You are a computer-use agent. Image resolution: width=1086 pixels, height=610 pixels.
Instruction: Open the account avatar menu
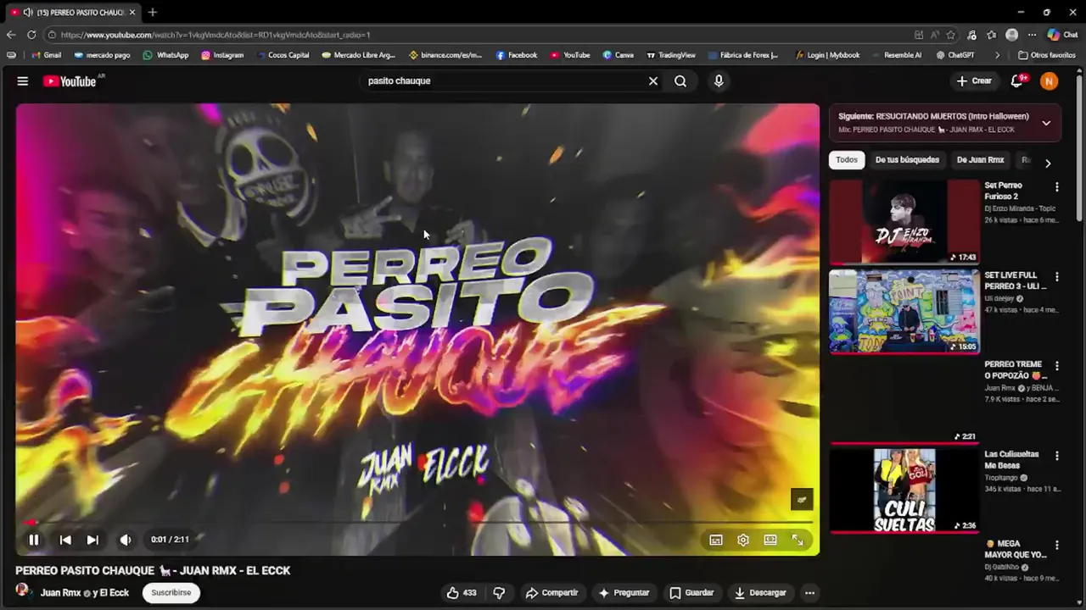pyautogui.click(x=1050, y=81)
